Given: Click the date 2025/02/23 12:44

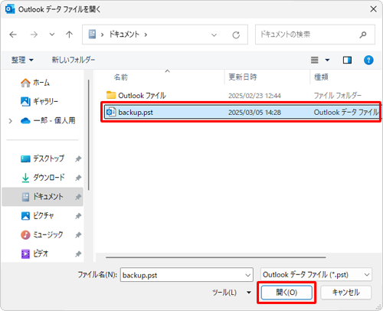Looking at the screenshot, I should click(x=254, y=96).
